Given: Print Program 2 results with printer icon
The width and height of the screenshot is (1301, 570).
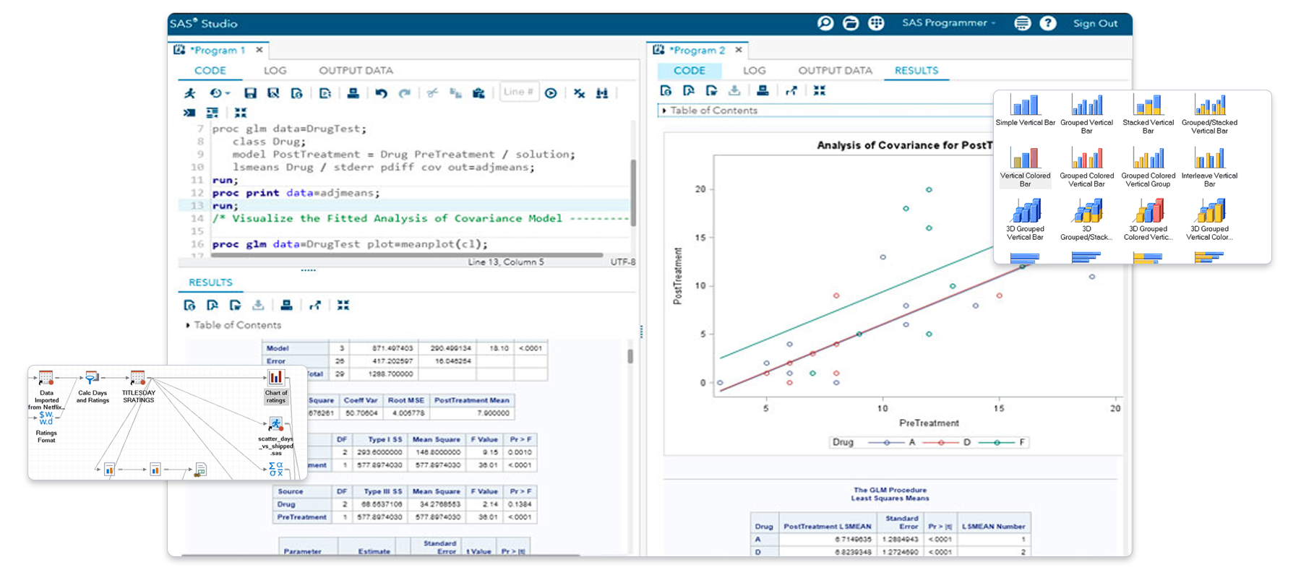Looking at the screenshot, I should coord(763,91).
